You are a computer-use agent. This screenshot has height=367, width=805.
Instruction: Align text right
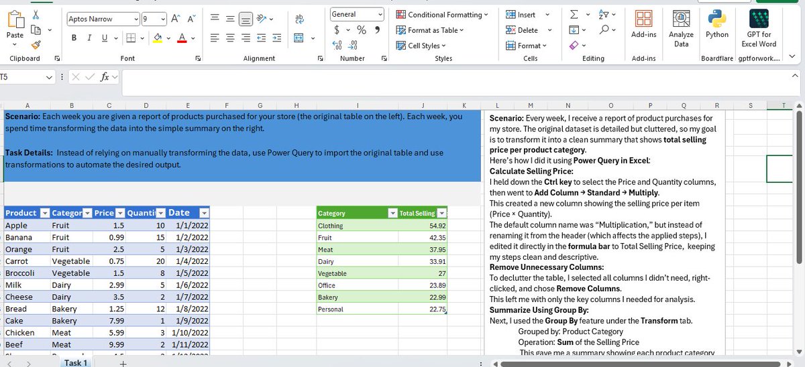[246, 38]
